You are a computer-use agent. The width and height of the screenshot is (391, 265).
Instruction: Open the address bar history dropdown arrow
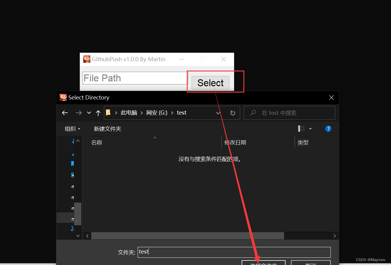pyautogui.click(x=218, y=113)
